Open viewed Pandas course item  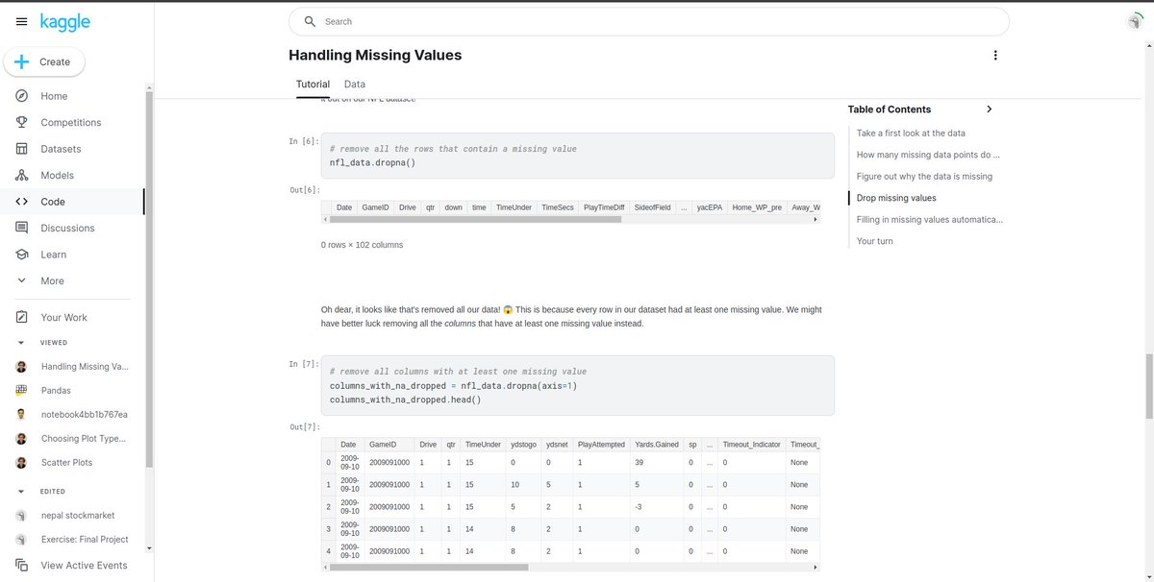[55, 391]
